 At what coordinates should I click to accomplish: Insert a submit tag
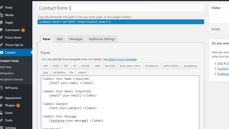click(x=82, y=72)
